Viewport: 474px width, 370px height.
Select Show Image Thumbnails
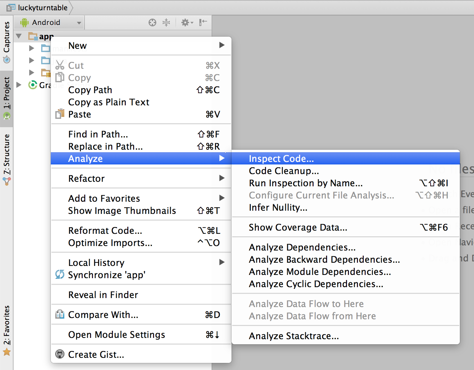pos(141,211)
